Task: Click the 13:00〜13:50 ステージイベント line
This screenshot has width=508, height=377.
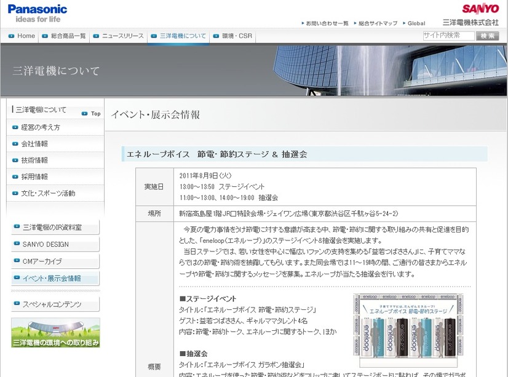Action: pos(222,187)
